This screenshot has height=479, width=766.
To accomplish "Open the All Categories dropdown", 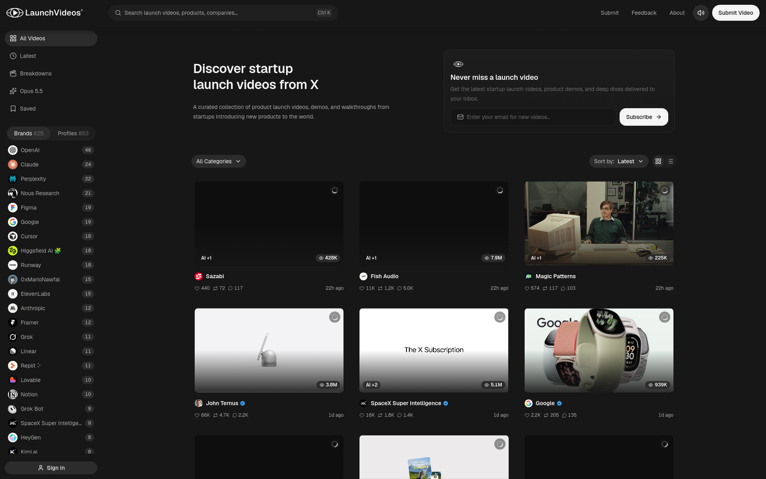I will tap(219, 161).
